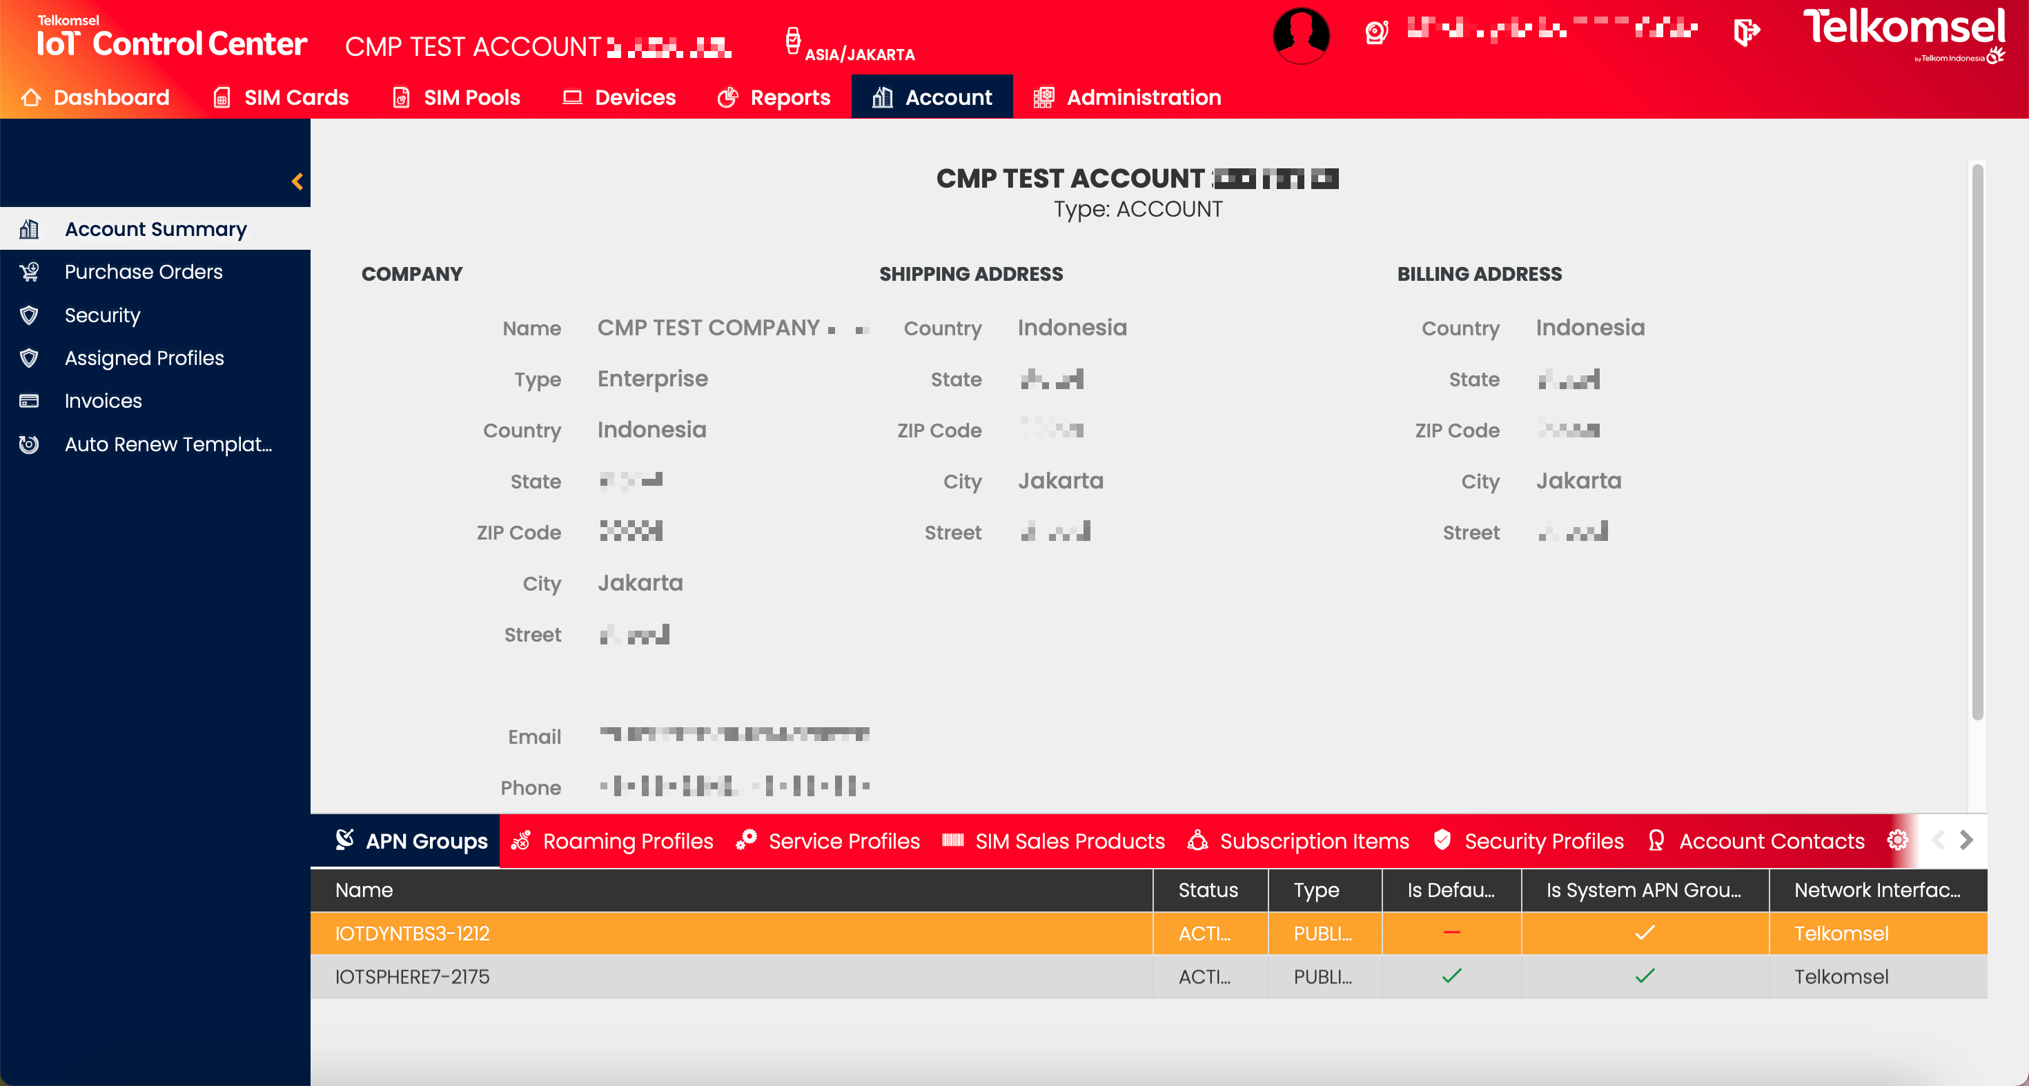Click the logout icon in header
Viewport: 2029px width, 1086px height.
click(x=1746, y=32)
